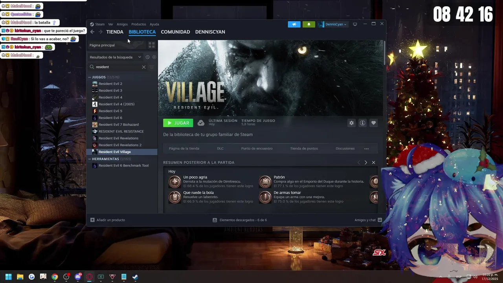The image size is (503, 283).
Task: Open the Ver menu
Action: coord(111,24)
